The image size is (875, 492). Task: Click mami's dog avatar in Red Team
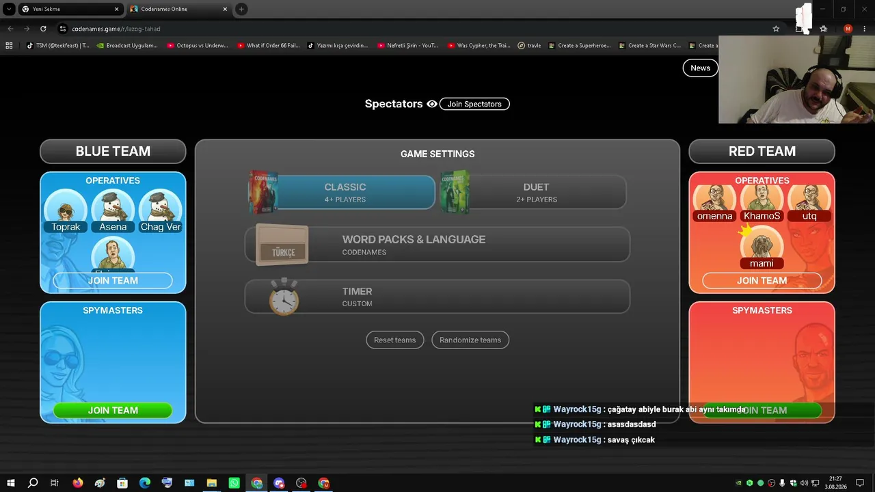pos(762,243)
